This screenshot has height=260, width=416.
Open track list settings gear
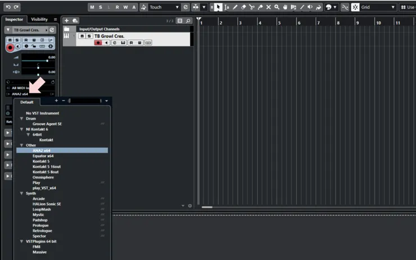coord(190,206)
